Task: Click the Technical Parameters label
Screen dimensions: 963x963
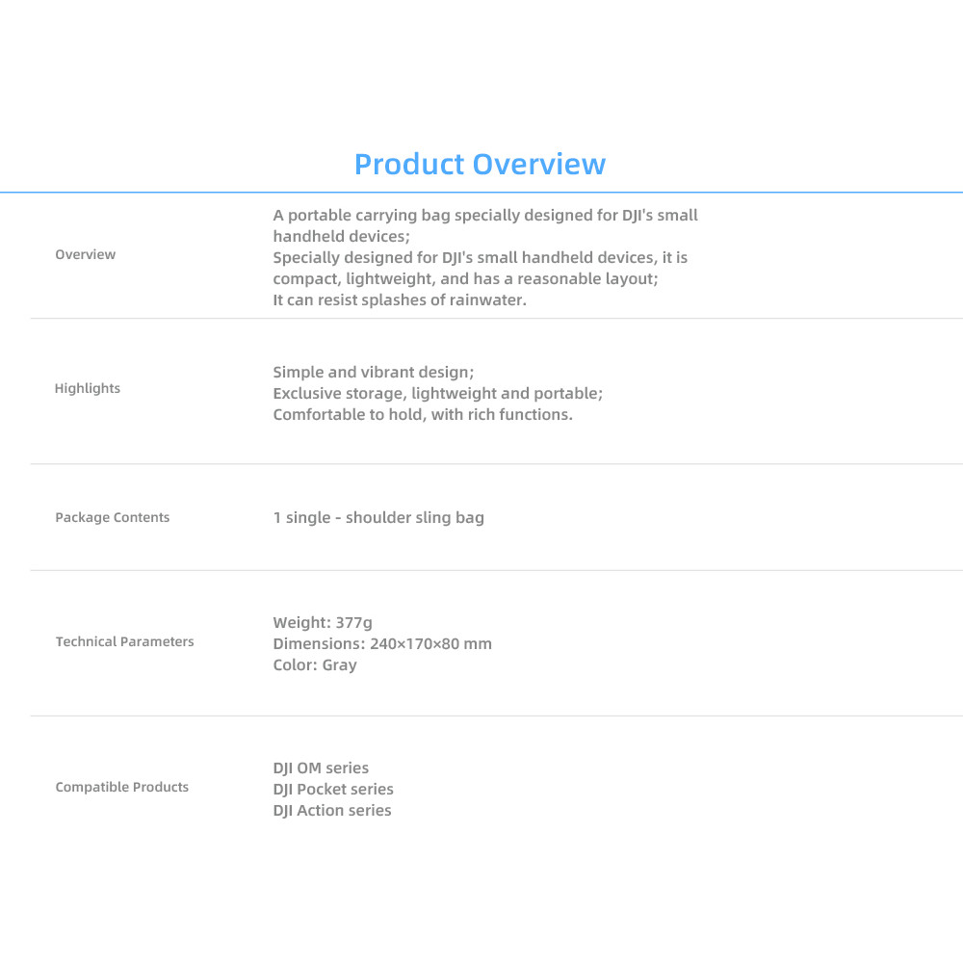Action: tap(124, 642)
